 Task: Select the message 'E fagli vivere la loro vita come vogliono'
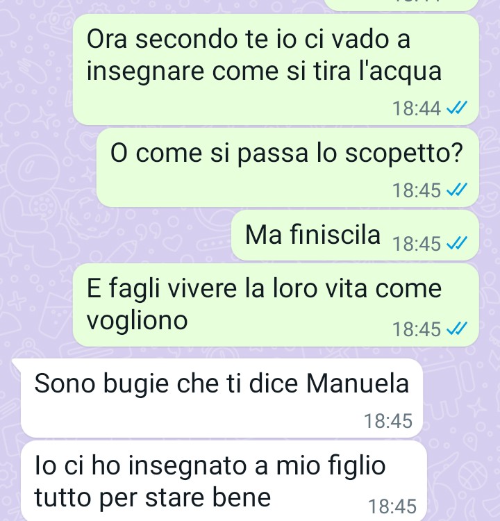pyautogui.click(x=276, y=305)
